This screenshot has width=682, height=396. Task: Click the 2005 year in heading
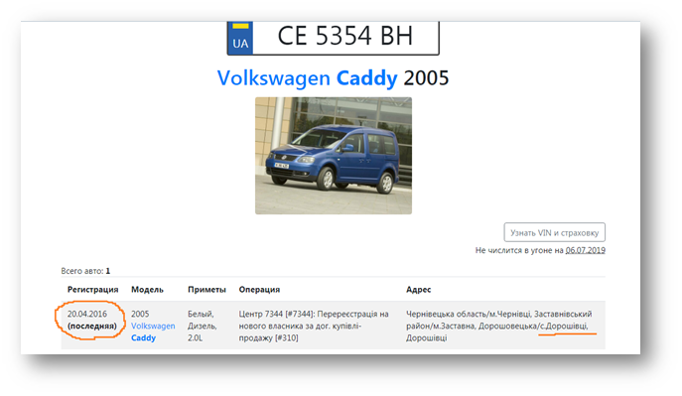pos(426,78)
